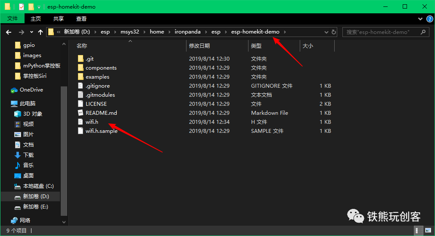Open the 共享 share ribbon tab
Image resolution: width=435 pixels, height=236 pixels.
click(59, 18)
